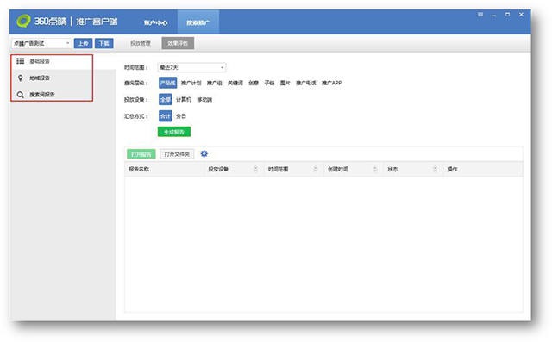
Task: Open the time range dropdown 最近7天
Action: click(191, 67)
